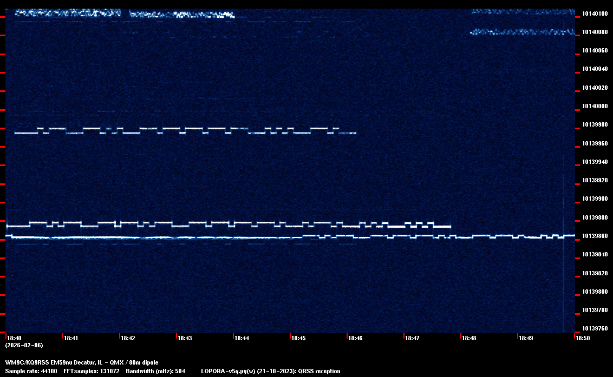Select the 10139860 frequency label
Image resolution: width=613 pixels, height=377 pixels.
594,236
